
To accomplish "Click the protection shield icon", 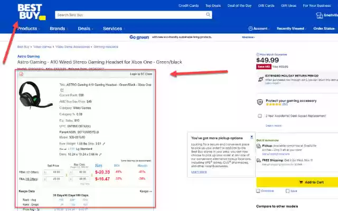I will pos(260,102).
